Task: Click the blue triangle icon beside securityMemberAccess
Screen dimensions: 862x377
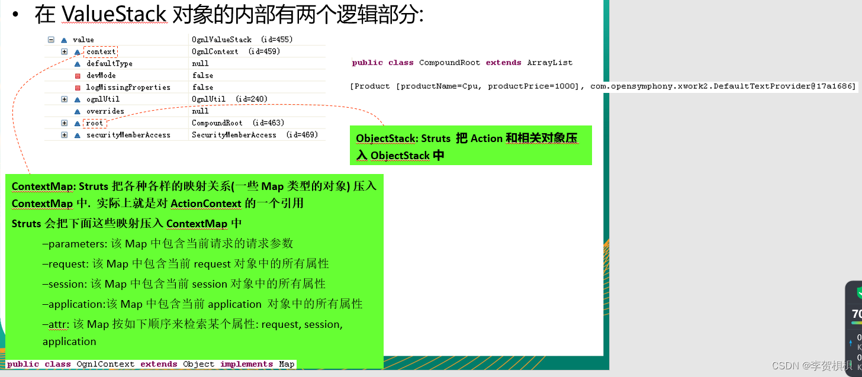Action: (x=77, y=135)
